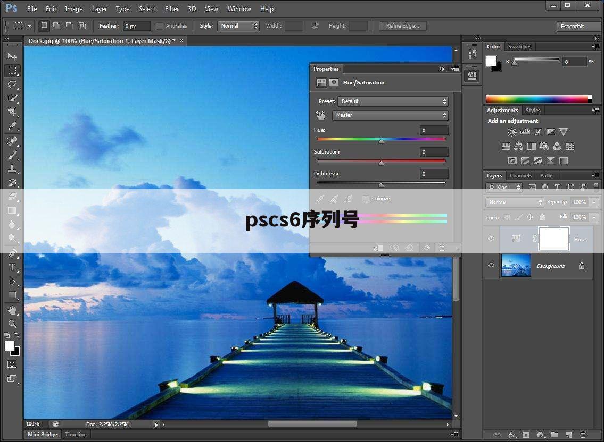Open the Essentials workspace dropdown
This screenshot has width=604, height=442.
578,26
